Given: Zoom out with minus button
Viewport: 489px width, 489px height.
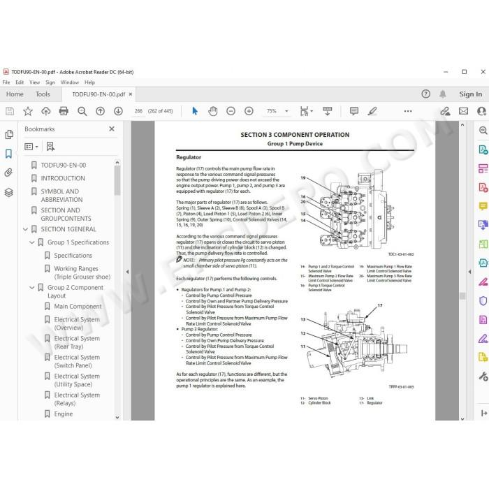Looking at the screenshot, I should (x=231, y=111).
